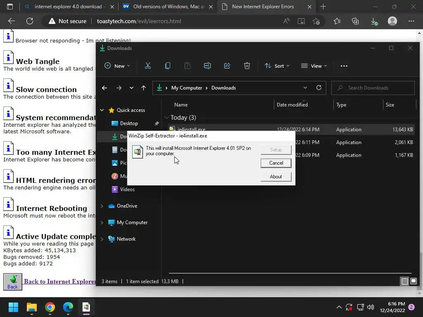Click the Edge profile avatar icon
This screenshot has width=423, height=317.
click(x=392, y=21)
